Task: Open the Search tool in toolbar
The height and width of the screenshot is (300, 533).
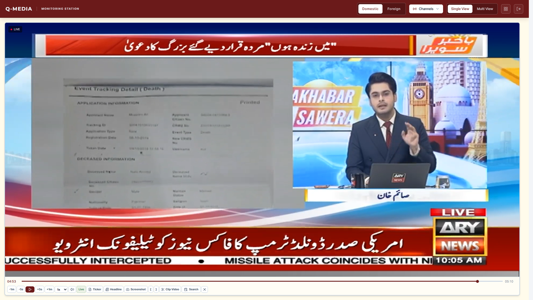Action: 191,289
